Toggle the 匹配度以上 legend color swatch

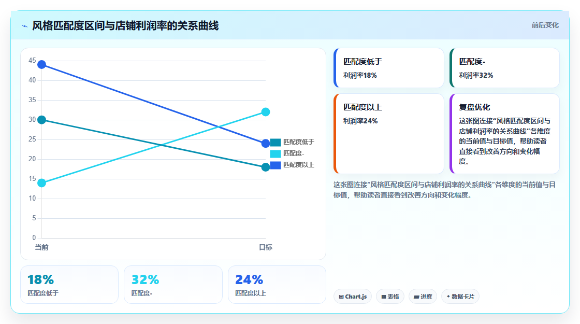(275, 165)
